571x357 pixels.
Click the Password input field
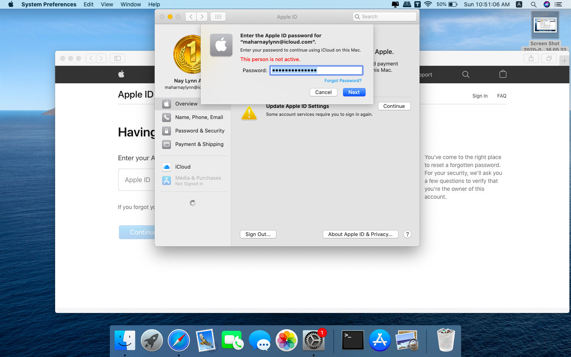tap(316, 70)
